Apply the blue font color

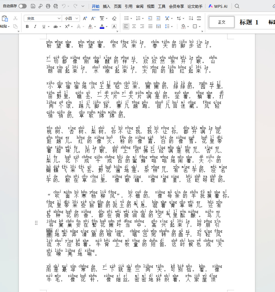pyautogui.click(x=102, y=26)
